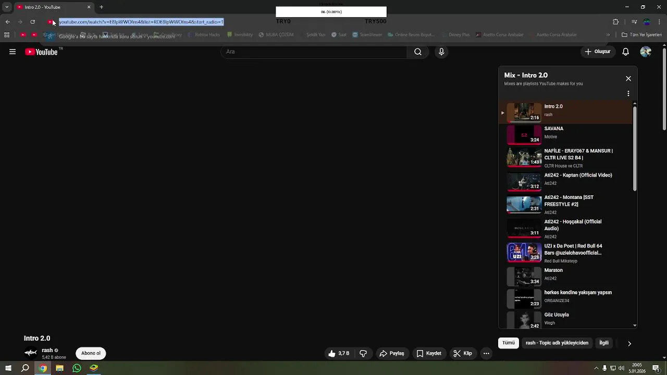The width and height of the screenshot is (667, 375).
Task: Select the İlgili filter chip
Action: tap(604, 343)
